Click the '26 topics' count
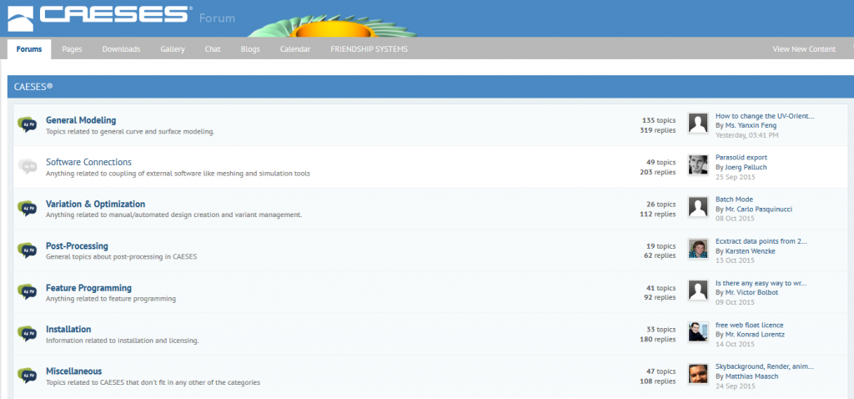This screenshot has width=854, height=399. [x=661, y=205]
